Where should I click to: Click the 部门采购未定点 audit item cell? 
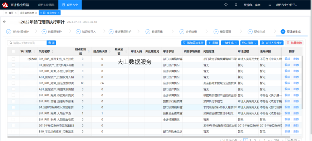click(x=172, y=131)
